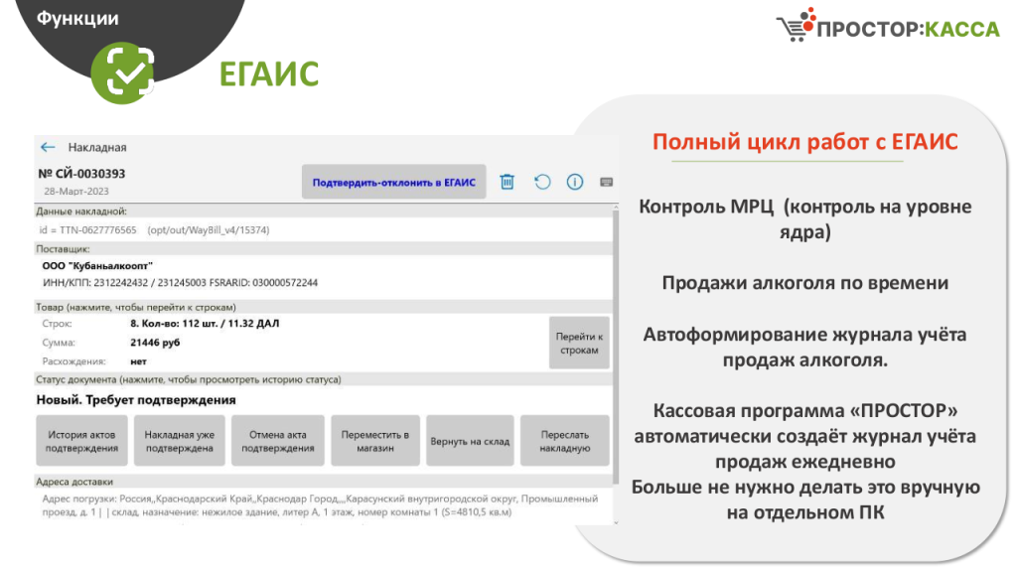The height and width of the screenshot is (572, 1017).
Task: Click the ИНН/КПП supplier details line
Action: click(181, 283)
